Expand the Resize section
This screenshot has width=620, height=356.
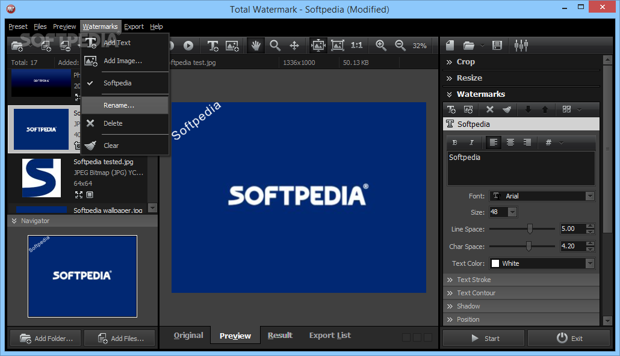[521, 78]
